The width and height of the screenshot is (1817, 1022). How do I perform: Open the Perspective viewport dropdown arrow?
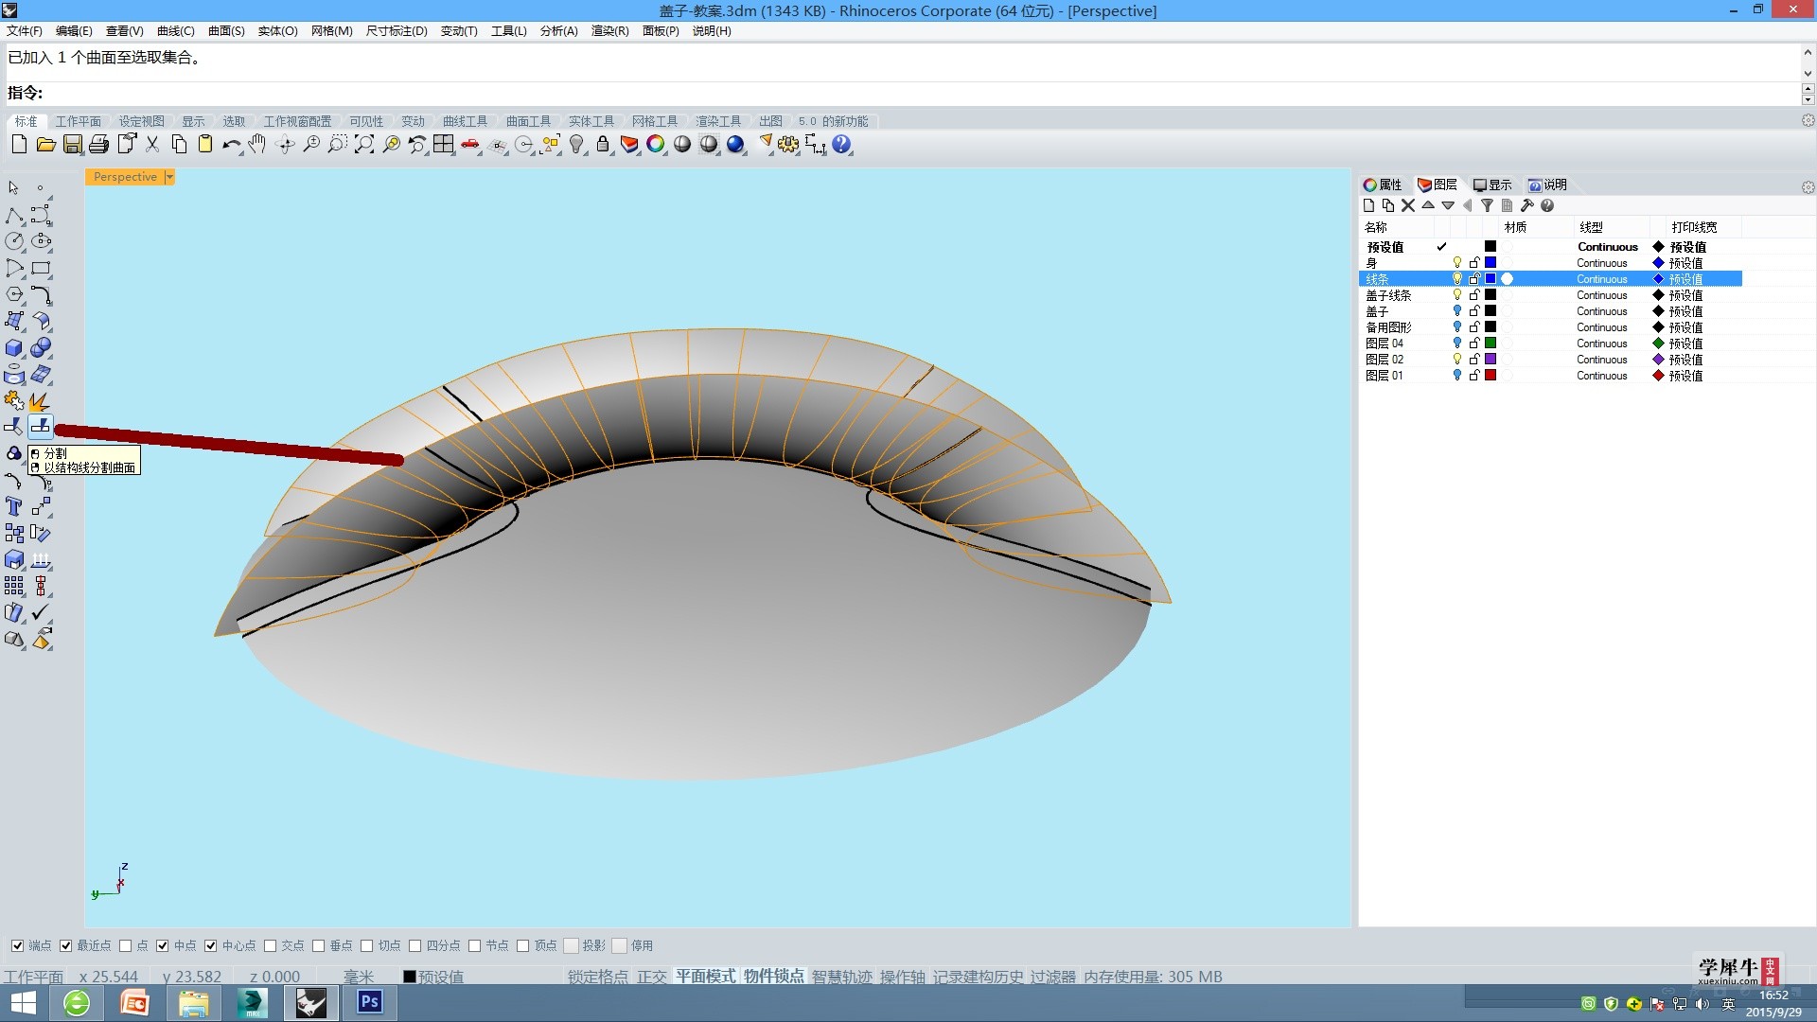point(169,177)
